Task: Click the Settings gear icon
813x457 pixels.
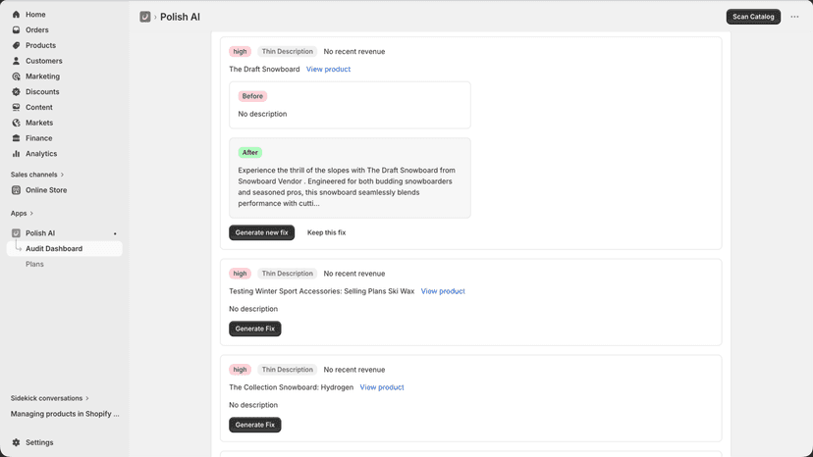Action: pos(16,442)
